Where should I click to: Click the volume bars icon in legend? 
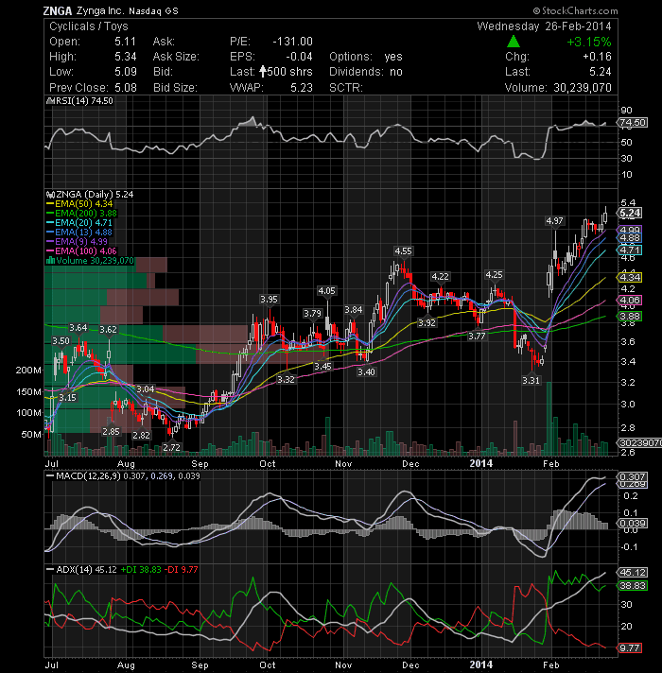(x=50, y=261)
